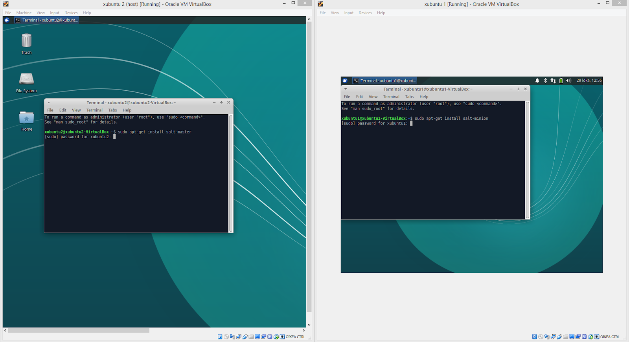The image size is (629, 342).
Task: Click OIKEA CTRL host key label in xubuntu 1 window
Action: (x=610, y=337)
